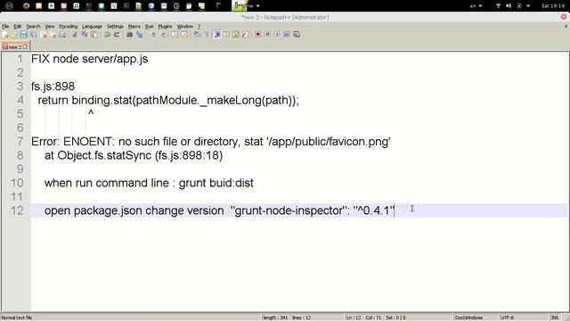Show the Function List panel icon

click(246, 35)
